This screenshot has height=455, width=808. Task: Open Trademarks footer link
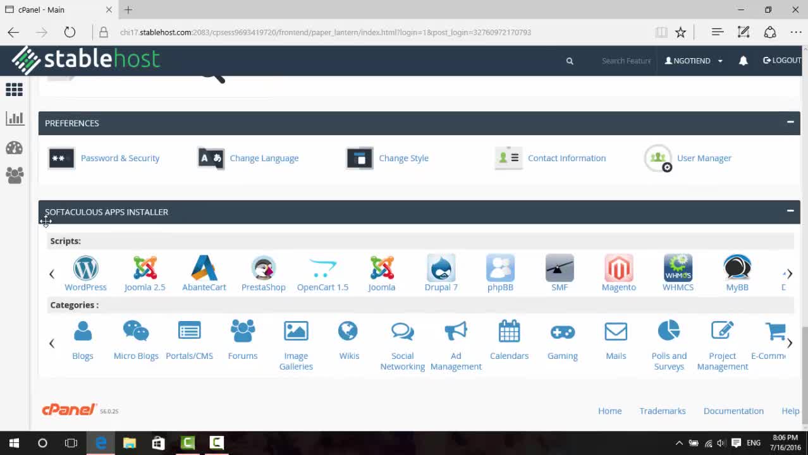click(662, 411)
